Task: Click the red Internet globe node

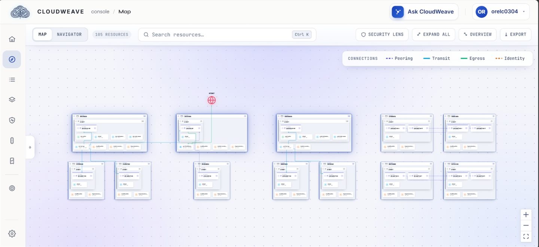Action: [x=211, y=100]
